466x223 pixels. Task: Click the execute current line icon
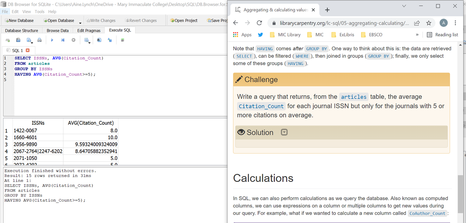coord(63,40)
